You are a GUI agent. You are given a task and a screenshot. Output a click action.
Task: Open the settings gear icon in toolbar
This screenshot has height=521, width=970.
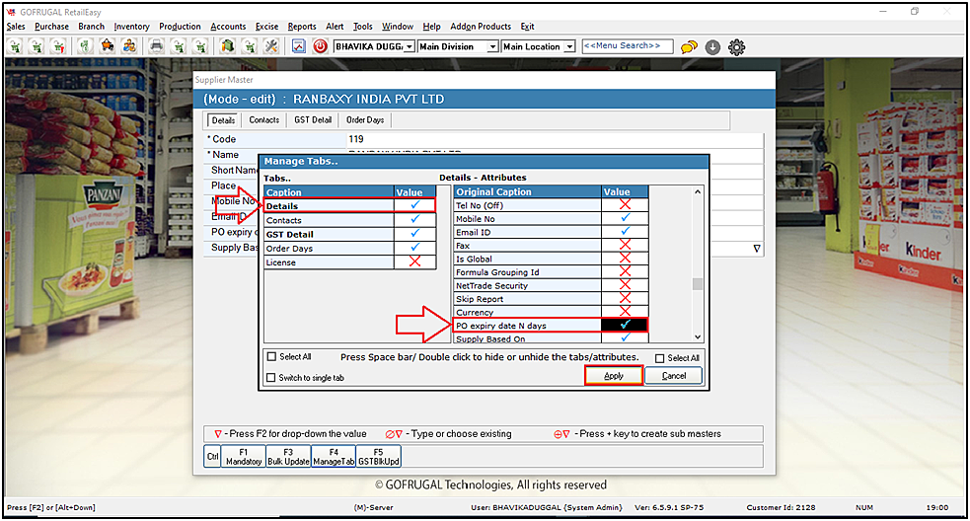736,46
